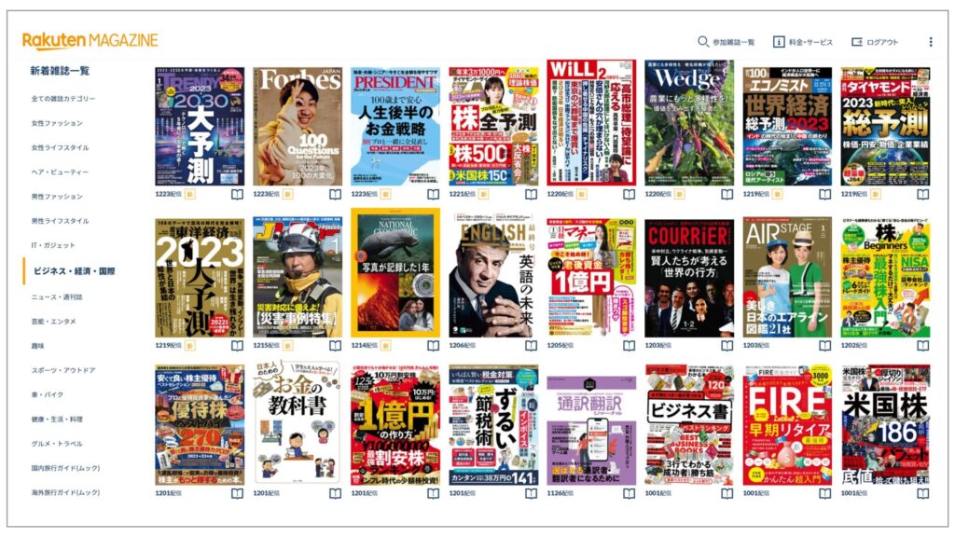
Task: Click open-book icon under 株 Beginners cover
Action: click(923, 345)
